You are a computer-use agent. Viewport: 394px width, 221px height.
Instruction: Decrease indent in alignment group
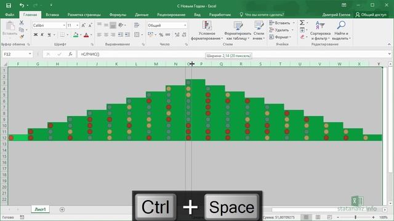pos(121,34)
